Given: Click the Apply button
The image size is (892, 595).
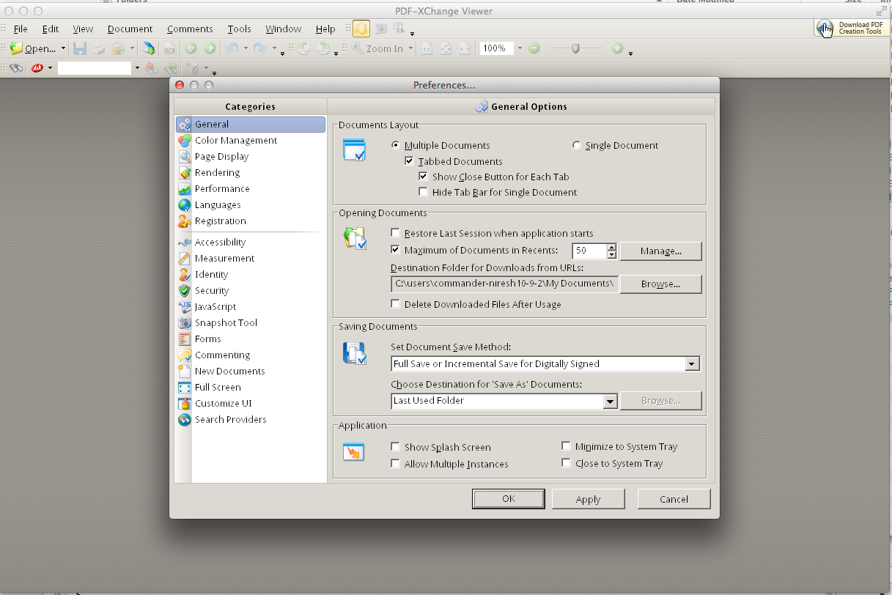Looking at the screenshot, I should [589, 499].
